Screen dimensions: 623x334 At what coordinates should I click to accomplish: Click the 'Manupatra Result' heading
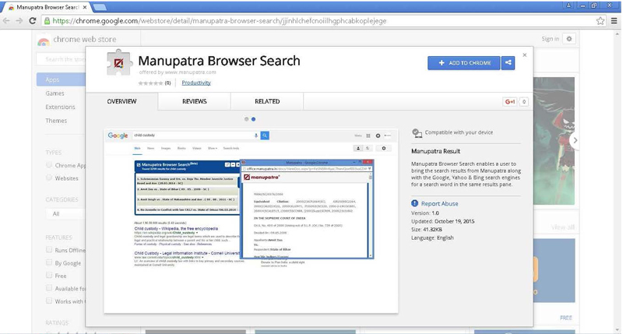tap(435, 151)
